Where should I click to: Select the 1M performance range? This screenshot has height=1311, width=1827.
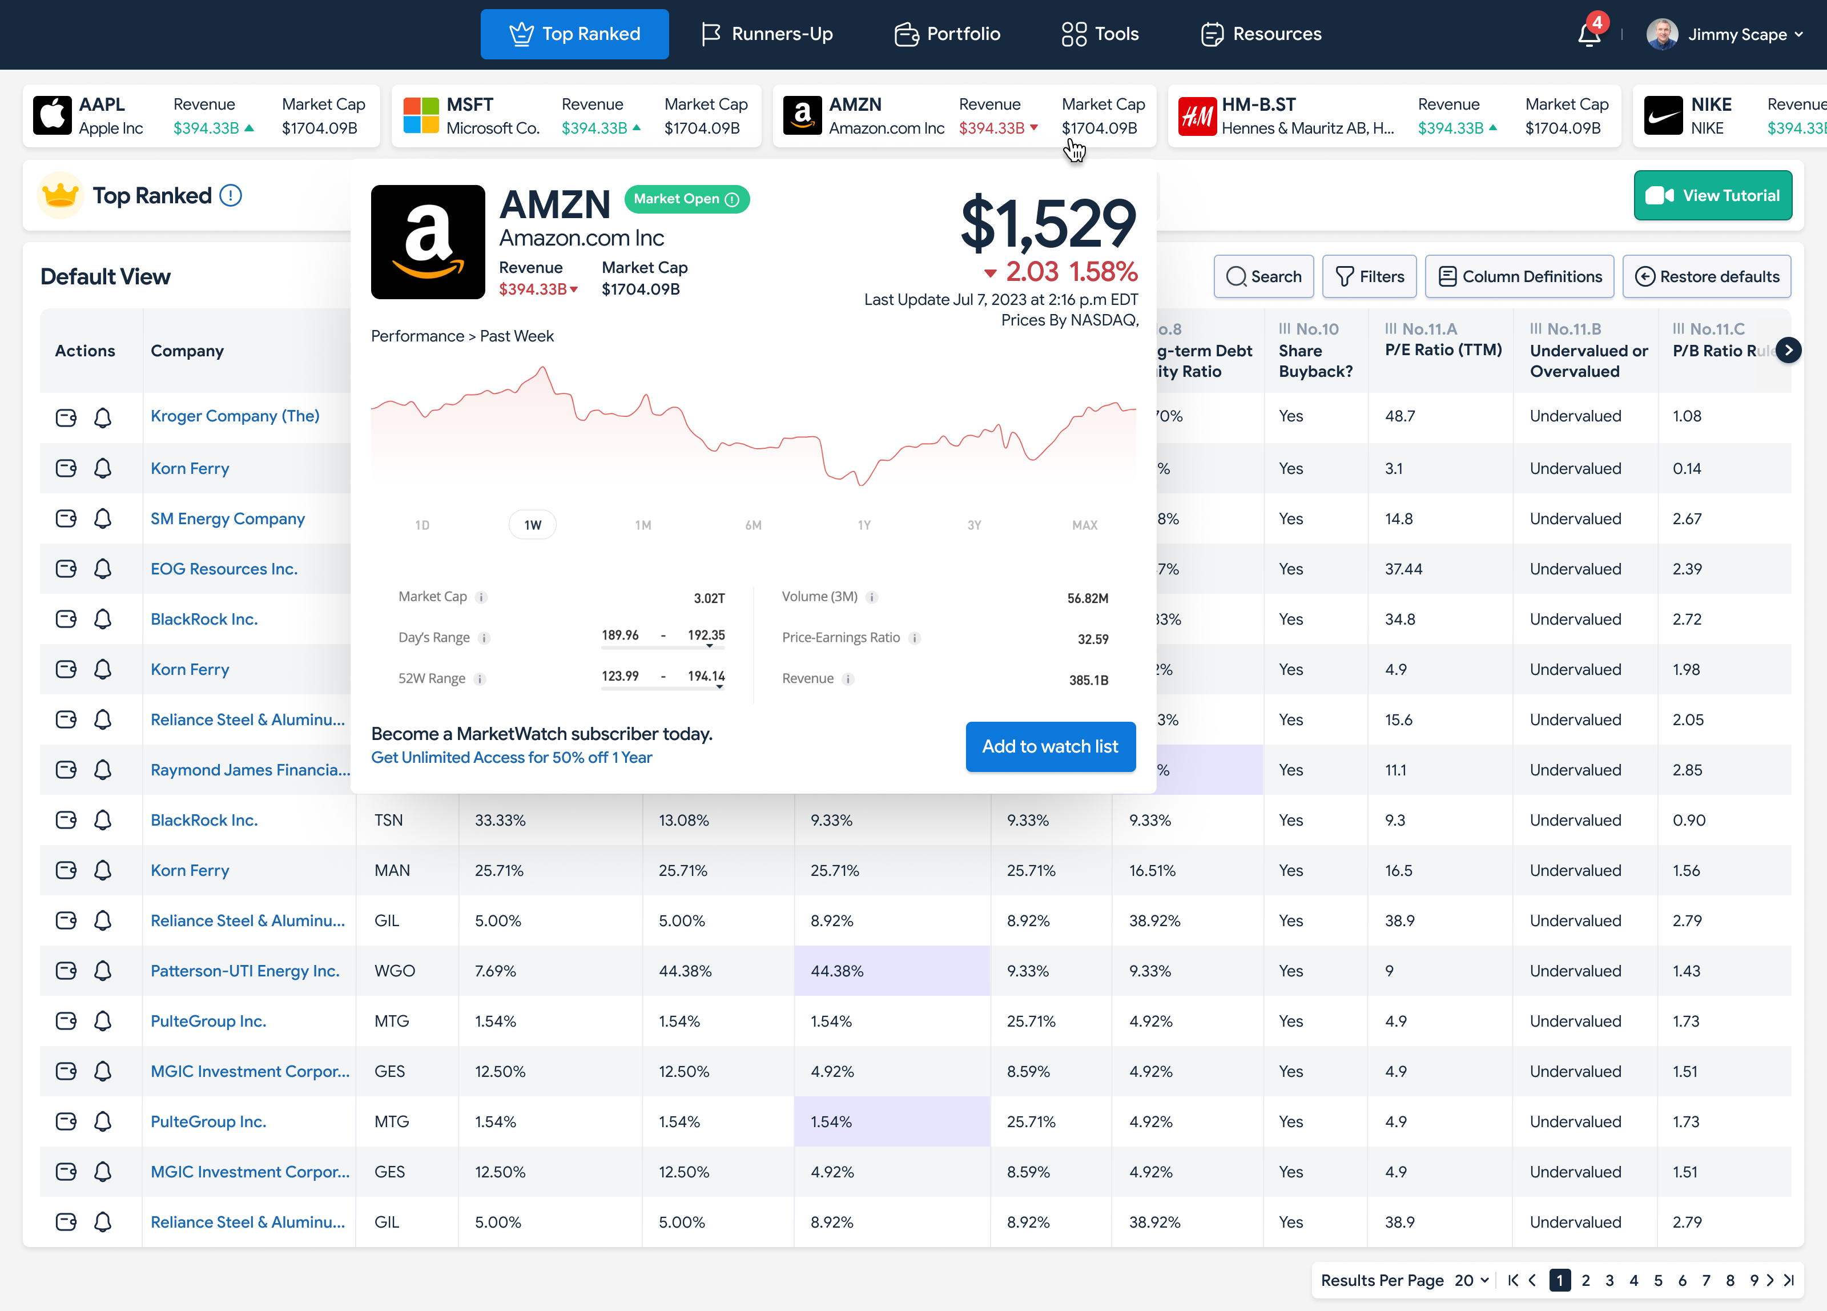[642, 525]
